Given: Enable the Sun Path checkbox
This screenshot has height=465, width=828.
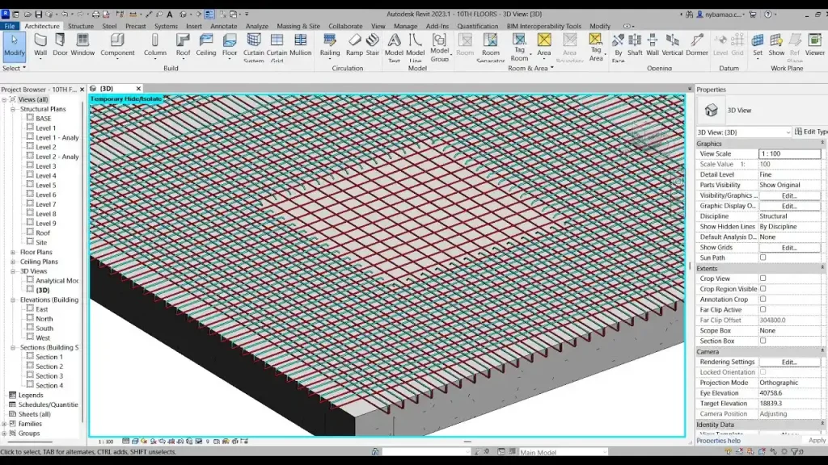Looking at the screenshot, I should pyautogui.click(x=763, y=258).
